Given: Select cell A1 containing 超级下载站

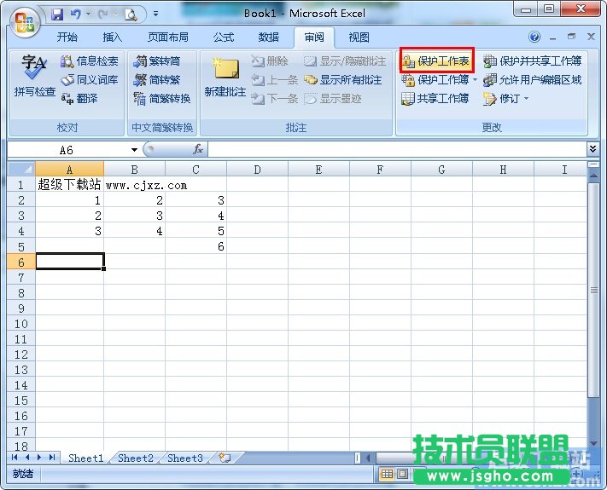Looking at the screenshot, I should [69, 185].
